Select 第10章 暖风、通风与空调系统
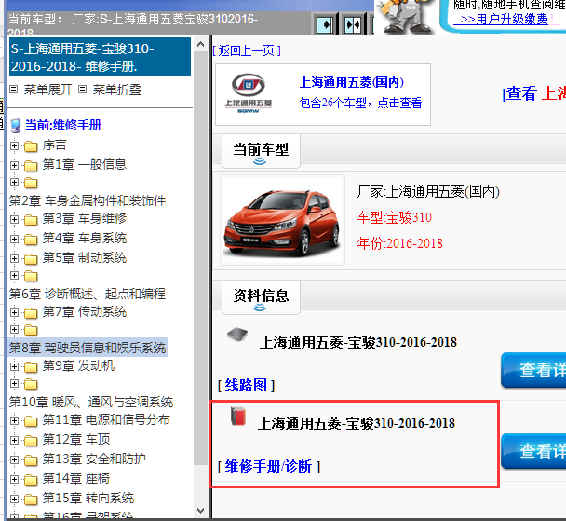Screen dimensions: 566x521 pos(91,402)
